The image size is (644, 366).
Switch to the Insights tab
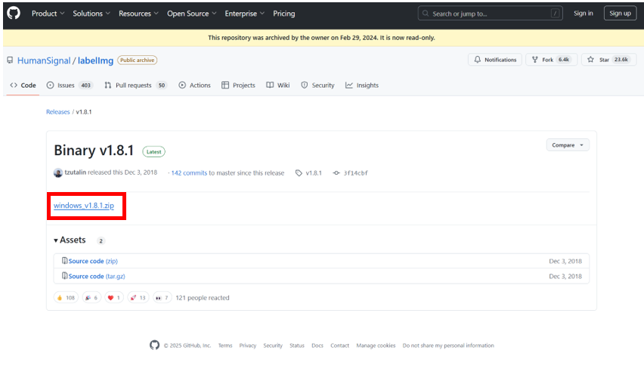362,85
